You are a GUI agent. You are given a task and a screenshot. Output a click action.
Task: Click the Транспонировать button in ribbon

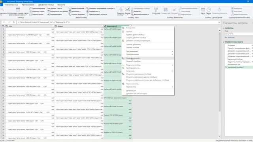37,9
